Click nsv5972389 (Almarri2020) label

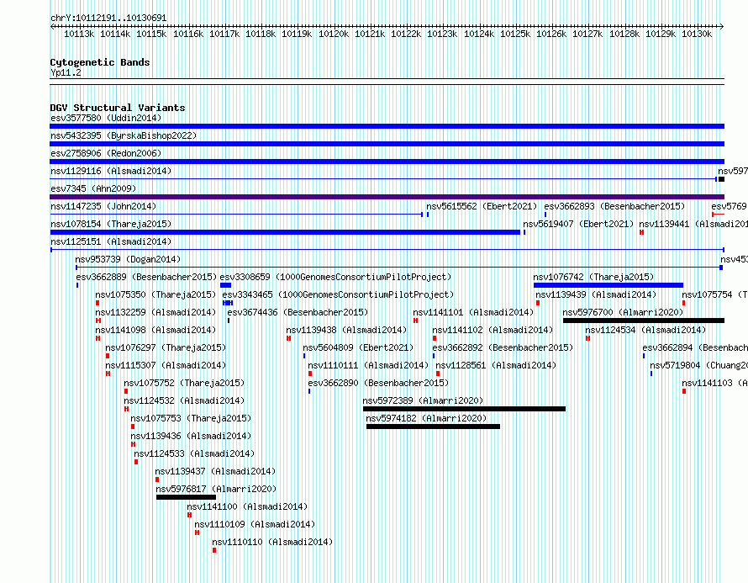tap(423, 400)
